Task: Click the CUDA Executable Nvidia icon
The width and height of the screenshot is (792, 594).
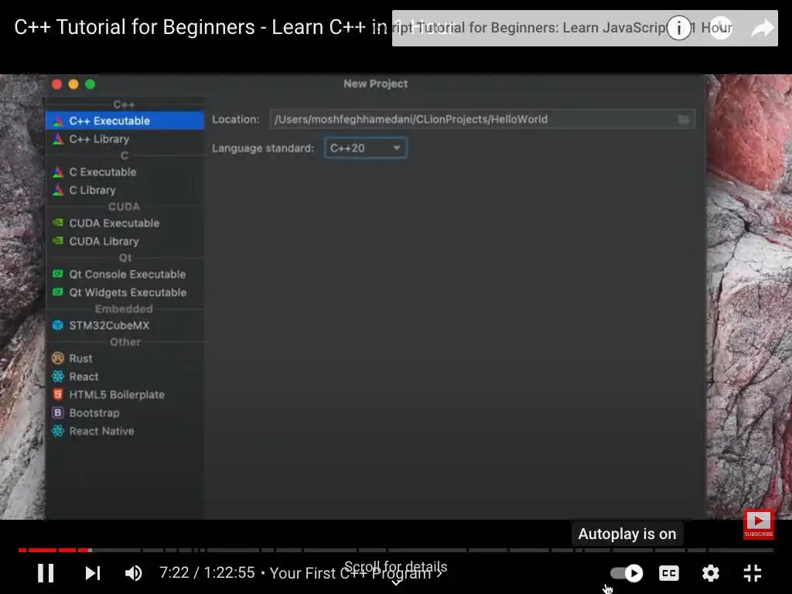Action: coord(58,222)
